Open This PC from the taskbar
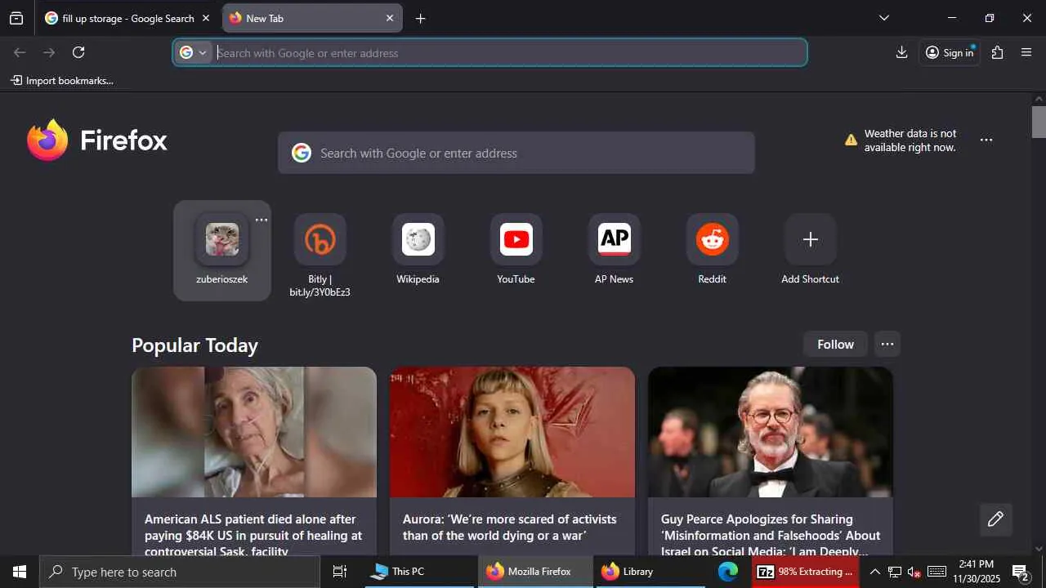This screenshot has height=588, width=1046. click(x=420, y=572)
